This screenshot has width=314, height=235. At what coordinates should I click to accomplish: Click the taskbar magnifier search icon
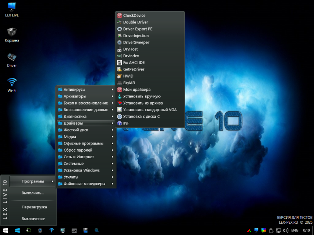point(97,230)
